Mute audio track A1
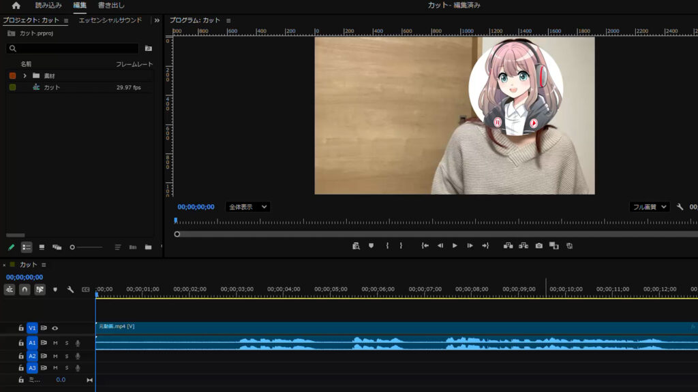Image resolution: width=698 pixels, height=392 pixels. click(55, 344)
